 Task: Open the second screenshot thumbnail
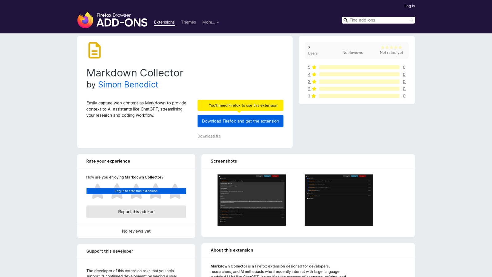click(339, 200)
